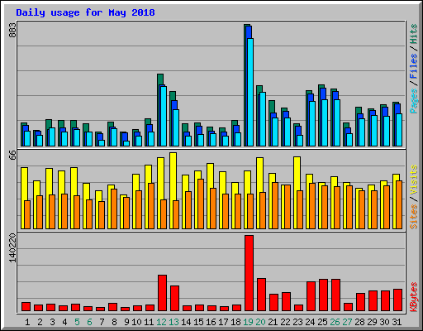
Task: Click the red KBytes bar for day 25
Action: (323, 295)
